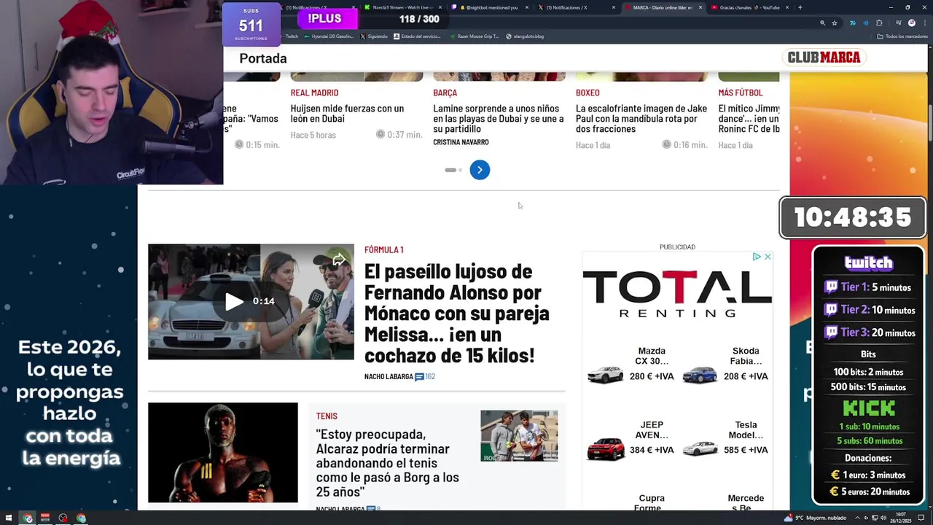
Task: Open the 'Razer Mouse Grip T...' bookmark
Action: pyautogui.click(x=474, y=36)
